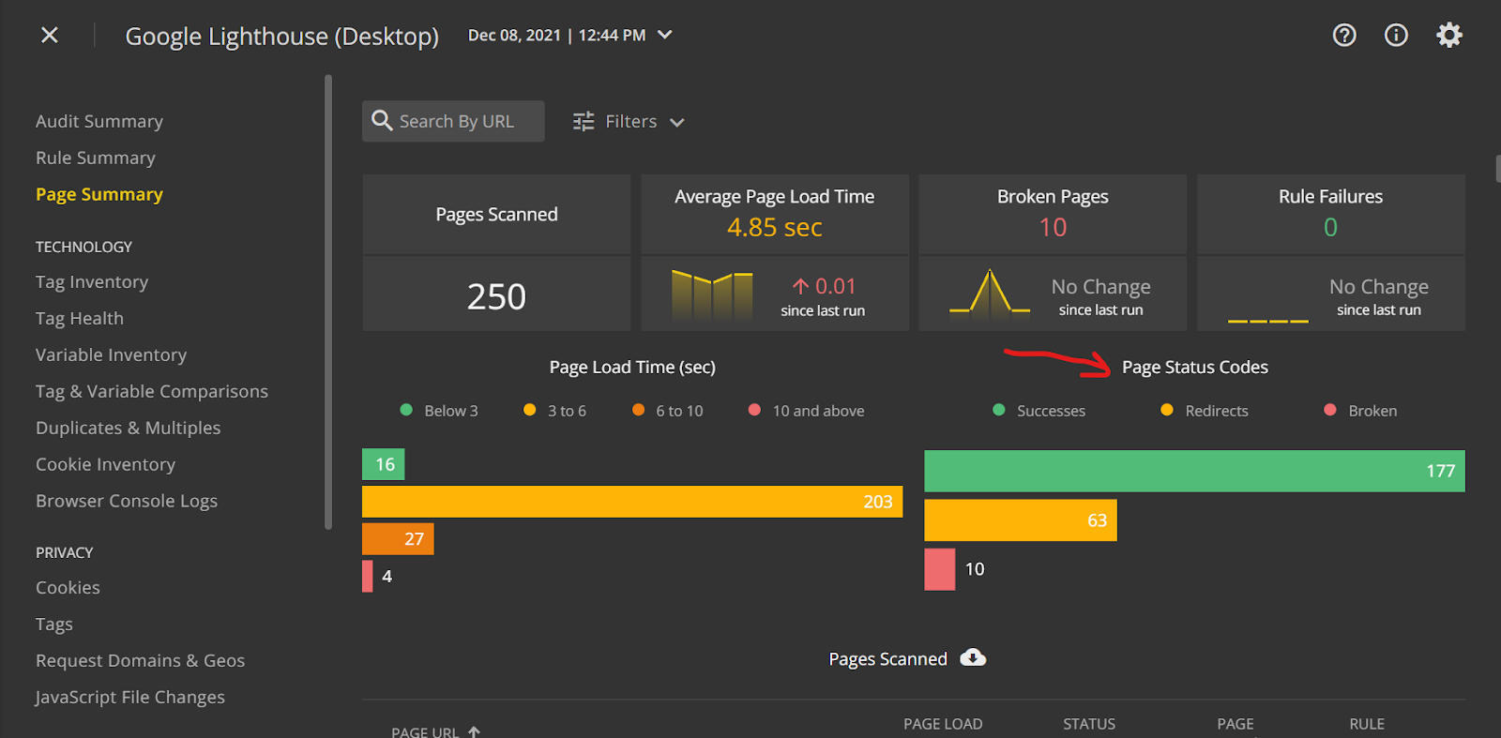Click the PAGE URL sort arrow
Image resolution: width=1501 pixels, height=738 pixels.
474,731
